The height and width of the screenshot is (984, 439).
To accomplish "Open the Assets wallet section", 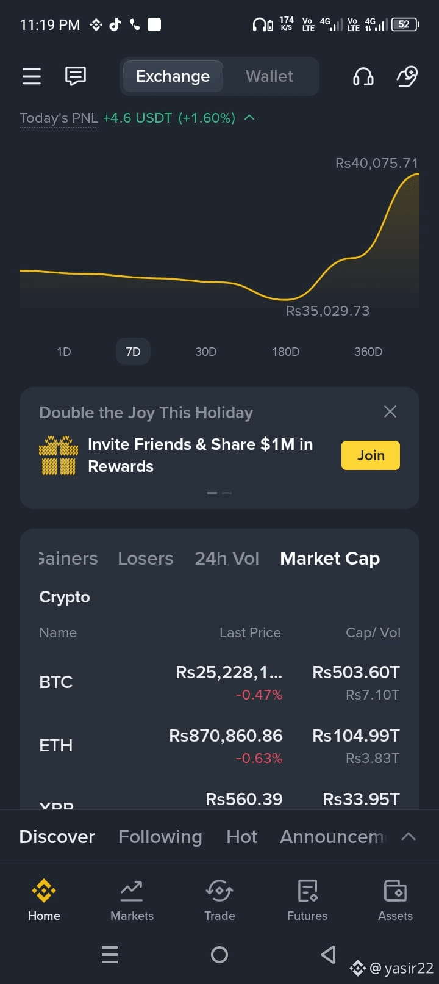I will (395, 900).
